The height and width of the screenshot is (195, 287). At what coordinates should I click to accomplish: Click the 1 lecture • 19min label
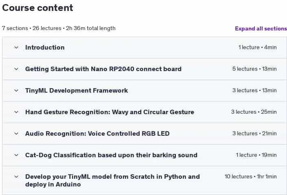[x=256, y=155]
